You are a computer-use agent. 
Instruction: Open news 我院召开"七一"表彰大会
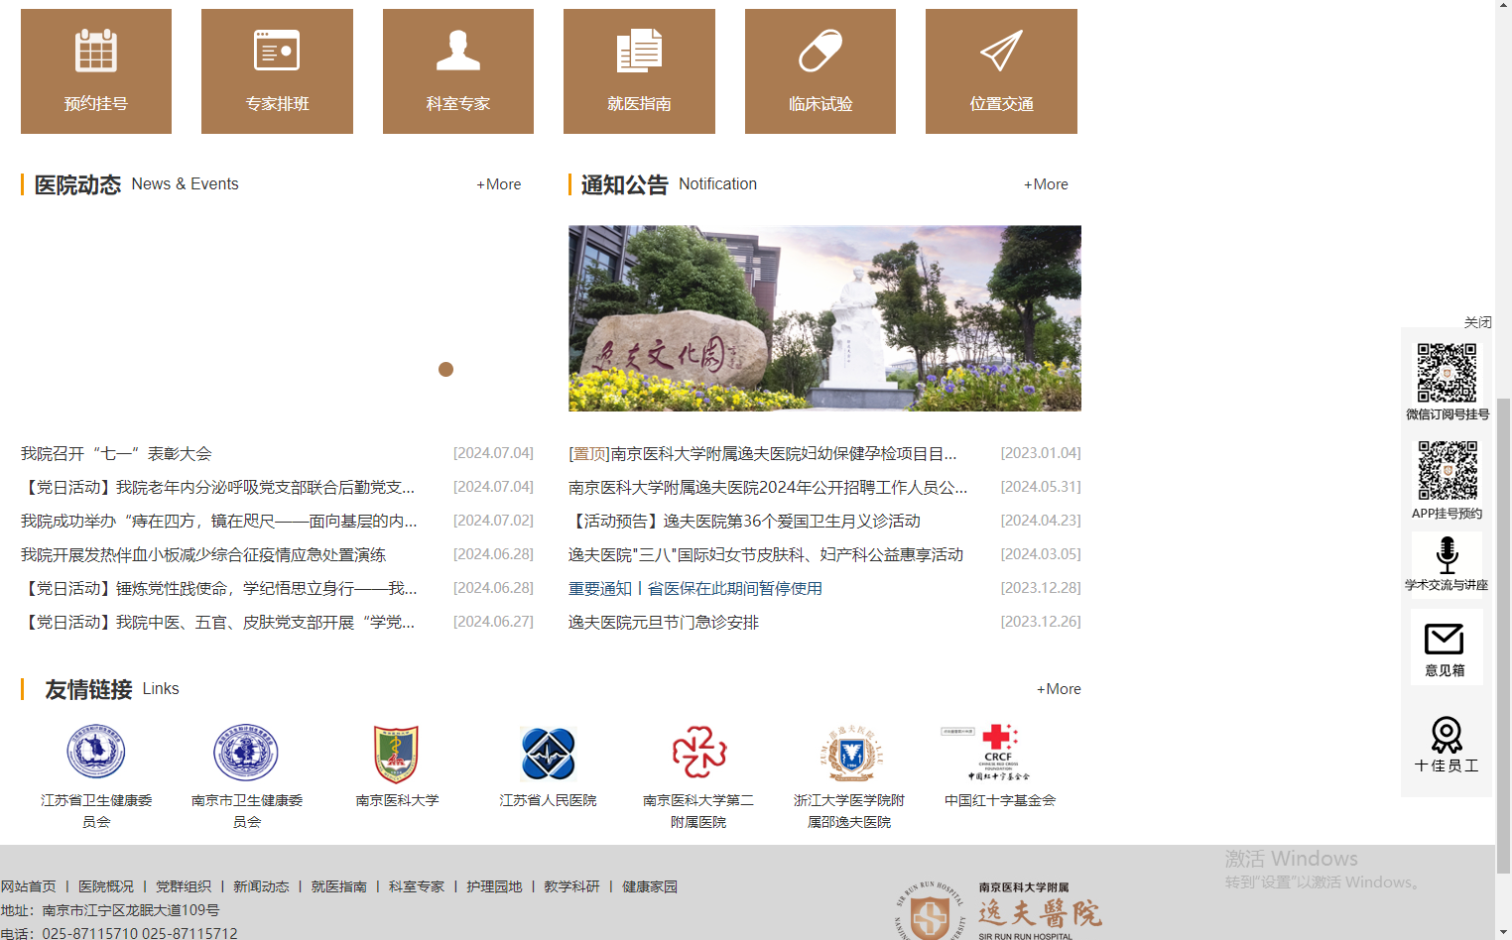point(116,453)
